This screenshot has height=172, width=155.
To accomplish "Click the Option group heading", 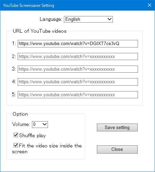I will (20, 114).
